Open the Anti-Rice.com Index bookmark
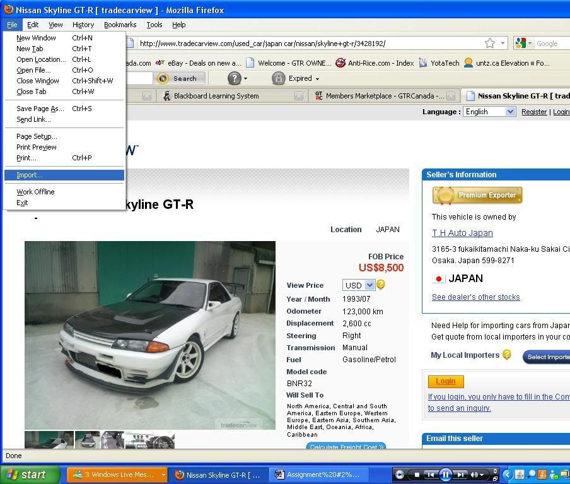The height and width of the screenshot is (484, 570). 375,63
